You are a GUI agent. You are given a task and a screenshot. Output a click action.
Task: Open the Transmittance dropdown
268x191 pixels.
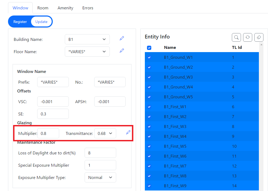105,133
